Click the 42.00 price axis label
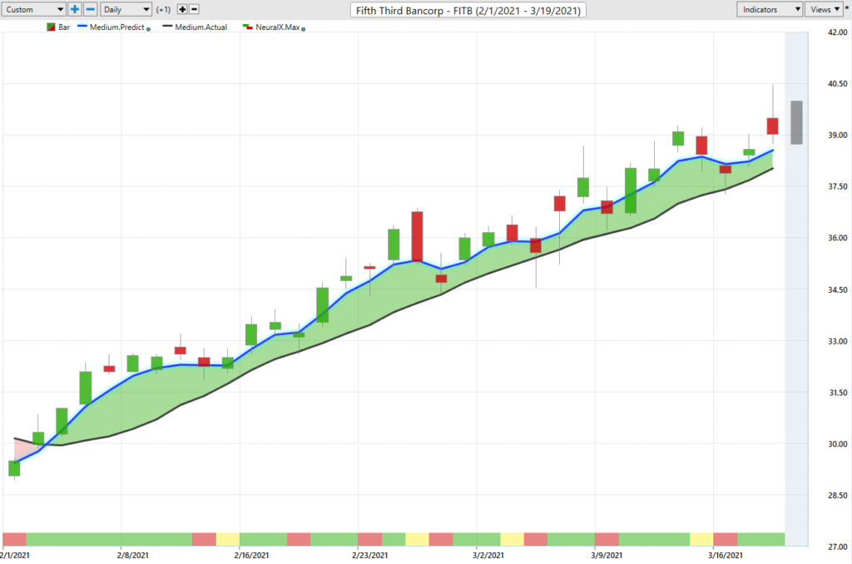The width and height of the screenshot is (852, 564). click(837, 32)
